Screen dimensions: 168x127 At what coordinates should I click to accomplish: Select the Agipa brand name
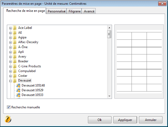(x=22, y=37)
